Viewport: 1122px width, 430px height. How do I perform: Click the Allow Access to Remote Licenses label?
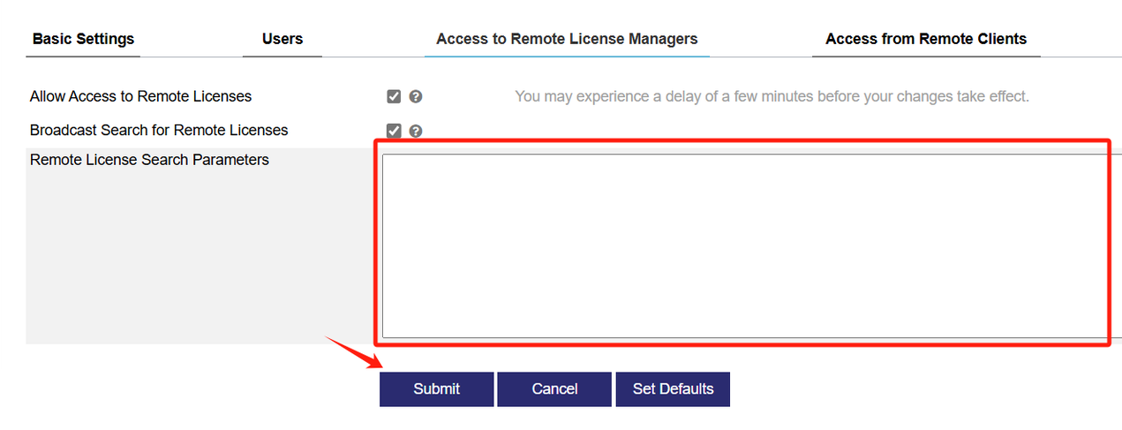click(140, 97)
